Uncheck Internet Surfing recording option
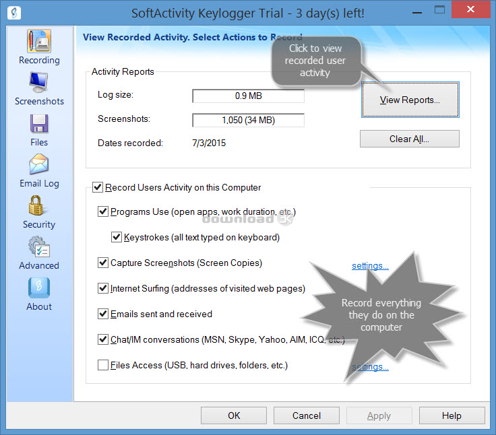This screenshot has width=496, height=435. (103, 289)
